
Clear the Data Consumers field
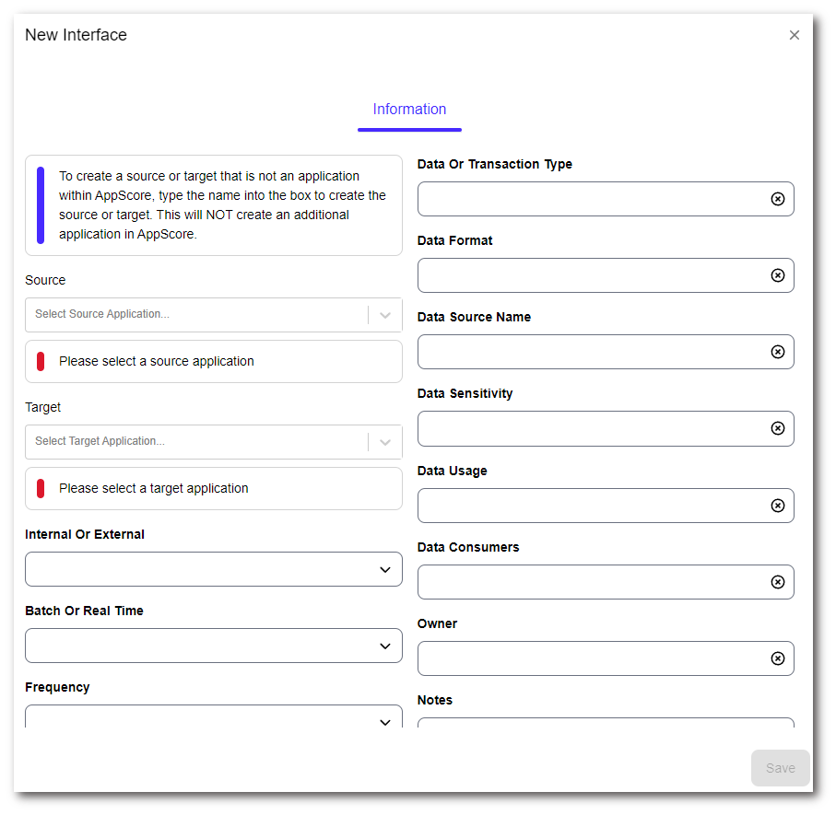click(x=777, y=582)
